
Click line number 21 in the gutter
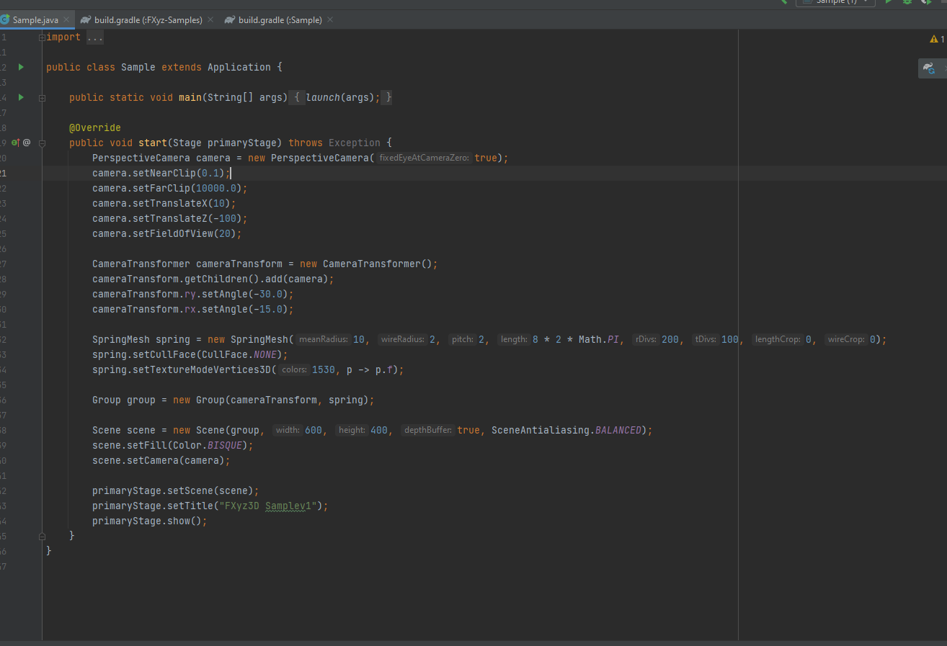pyautogui.click(x=3, y=173)
